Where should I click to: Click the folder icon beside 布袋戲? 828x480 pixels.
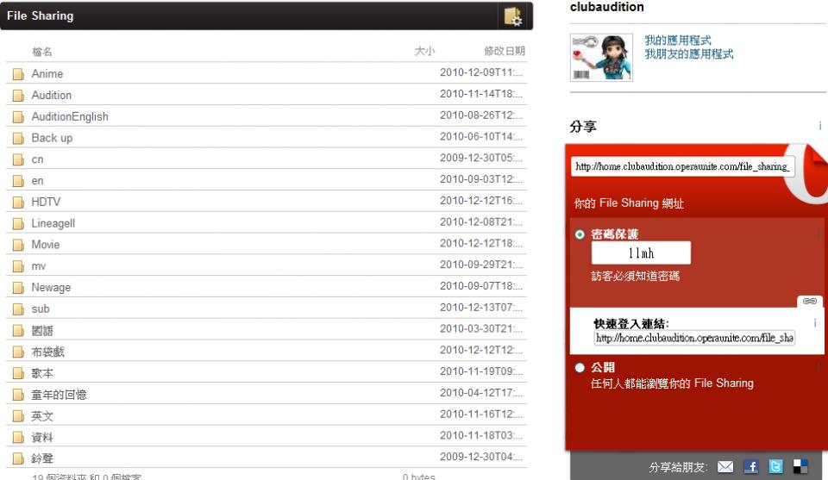(x=18, y=352)
